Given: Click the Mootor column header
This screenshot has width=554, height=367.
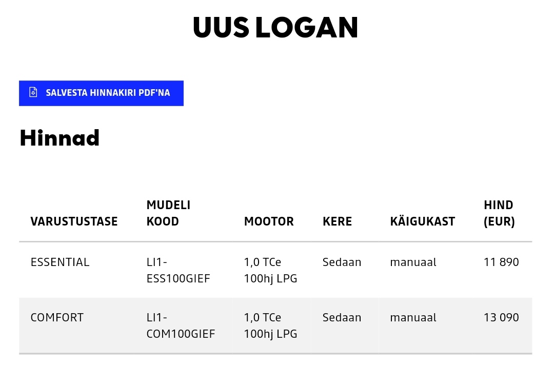Looking at the screenshot, I should point(269,221).
